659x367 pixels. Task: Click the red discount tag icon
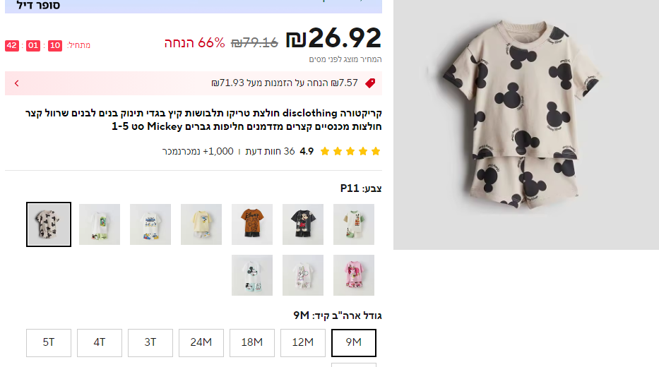click(369, 83)
